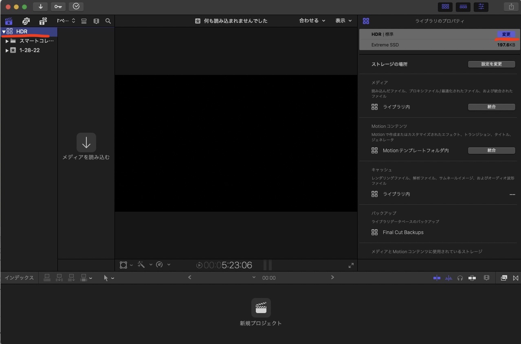Click the viewer timecode display
Image resolution: width=521 pixels, height=344 pixels.
point(228,265)
